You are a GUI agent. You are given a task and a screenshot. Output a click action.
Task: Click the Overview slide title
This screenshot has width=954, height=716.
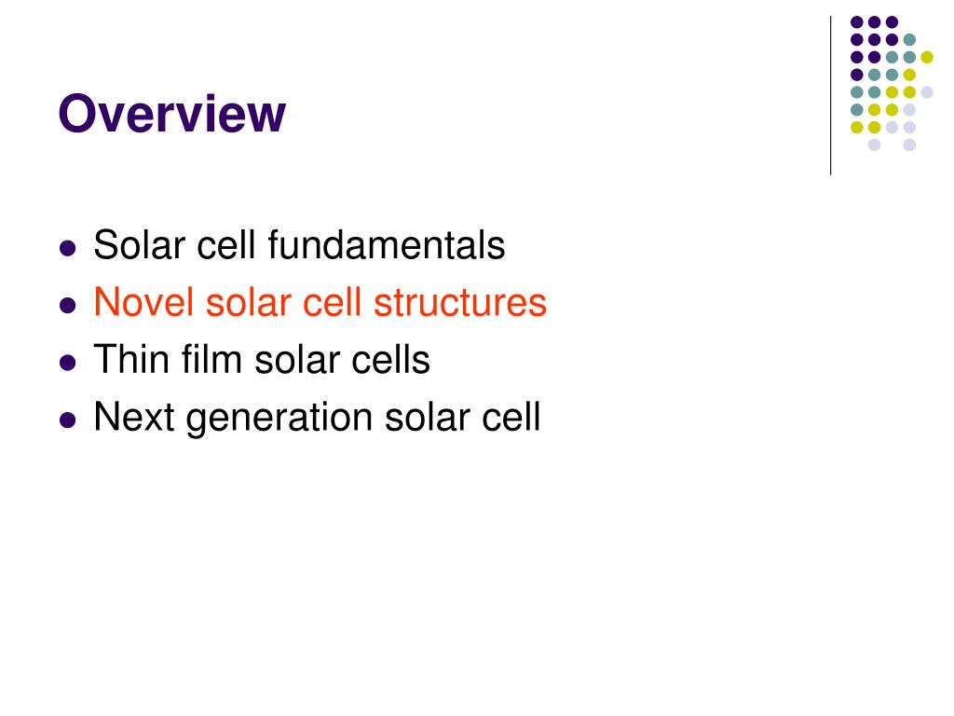pos(171,113)
